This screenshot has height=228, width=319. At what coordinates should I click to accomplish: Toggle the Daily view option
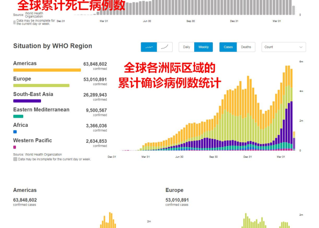coord(186,47)
